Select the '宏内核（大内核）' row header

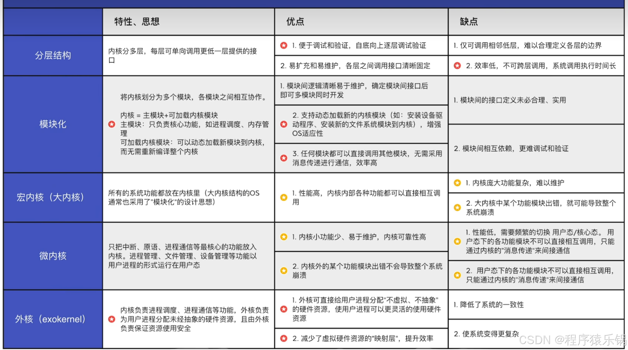(53, 197)
